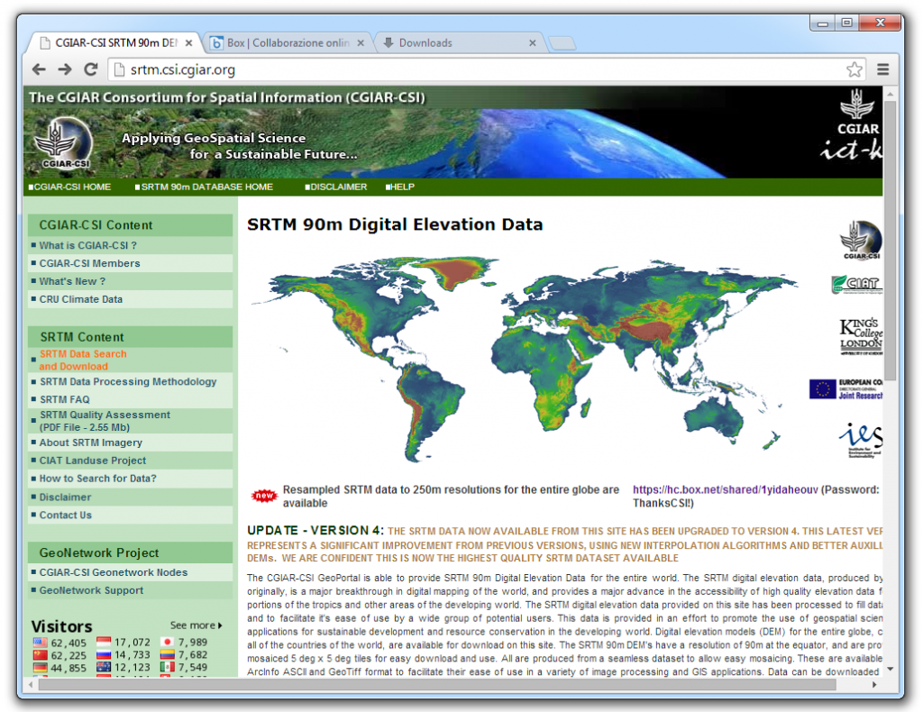Screen dimensions: 923x712
Task: Open a new browser tab
Action: coord(562,43)
